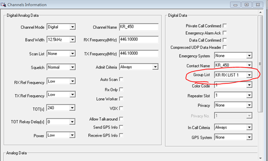Click the RX Frequency(MHz) field
Image resolution: width=268 pixels, height=161 pixels.
pos(139,40)
